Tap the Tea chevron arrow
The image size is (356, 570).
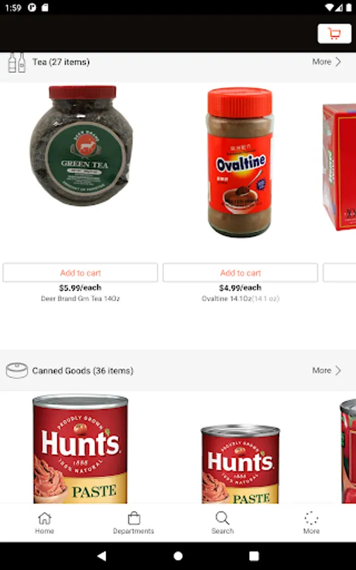(338, 62)
